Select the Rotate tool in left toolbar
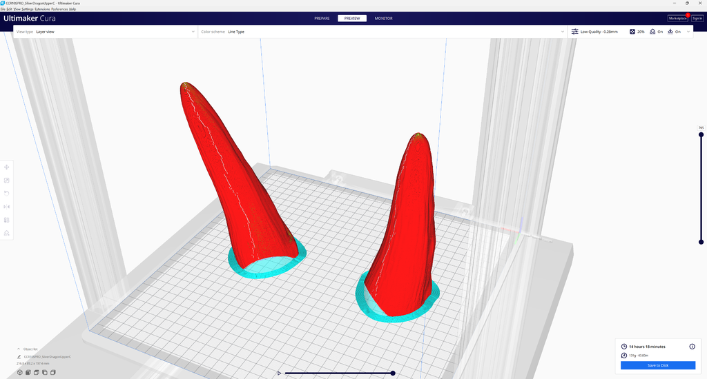The height and width of the screenshot is (379, 707). coord(7,193)
